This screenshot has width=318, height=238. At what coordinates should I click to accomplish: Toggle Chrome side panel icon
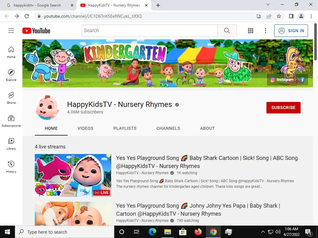coord(291,16)
